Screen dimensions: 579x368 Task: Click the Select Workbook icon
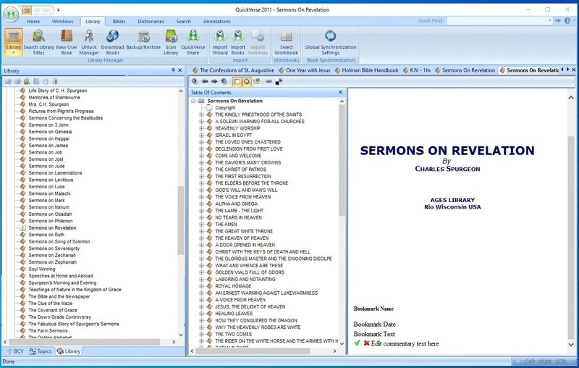286,42
